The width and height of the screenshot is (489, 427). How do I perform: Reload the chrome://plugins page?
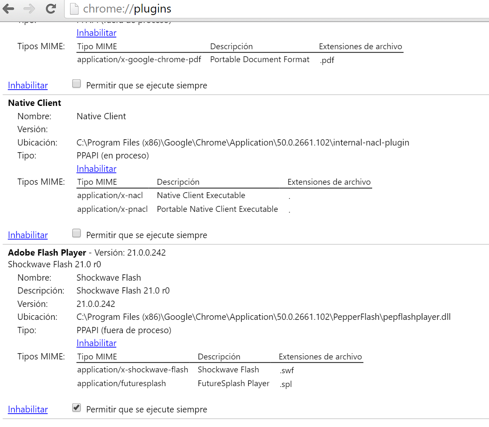[51, 9]
